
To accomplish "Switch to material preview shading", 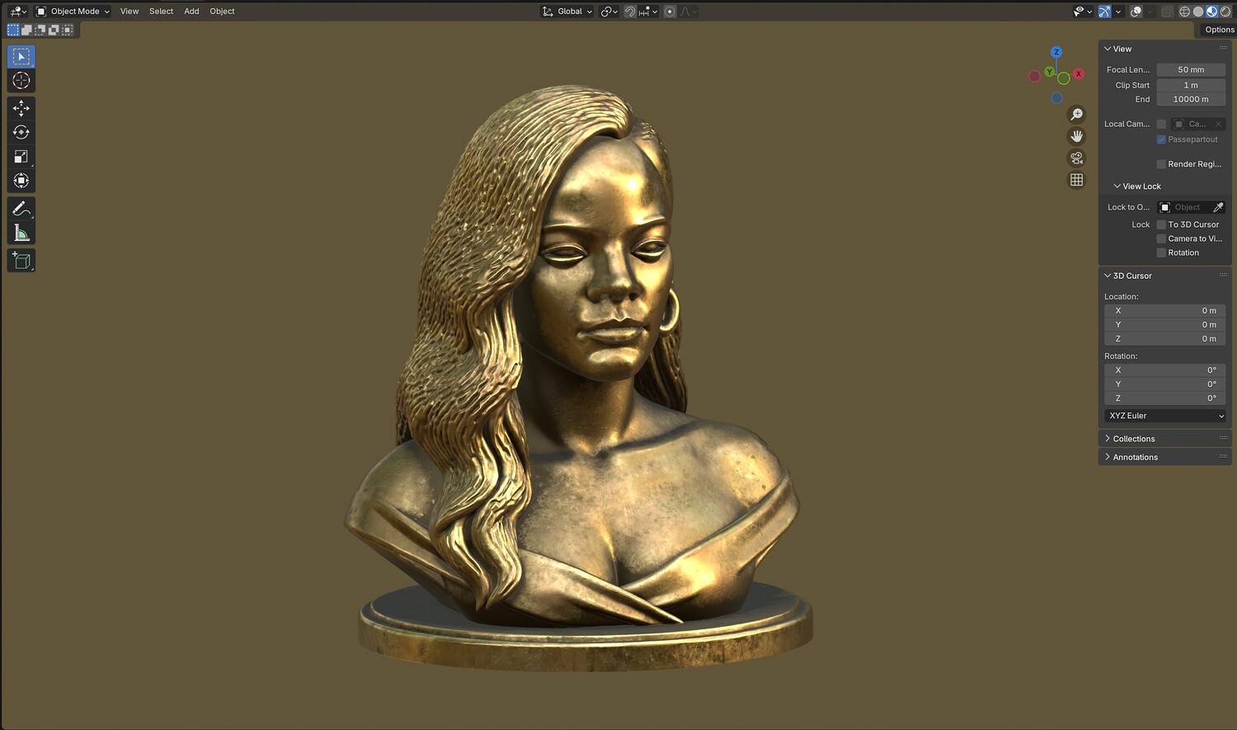I will tap(1211, 12).
